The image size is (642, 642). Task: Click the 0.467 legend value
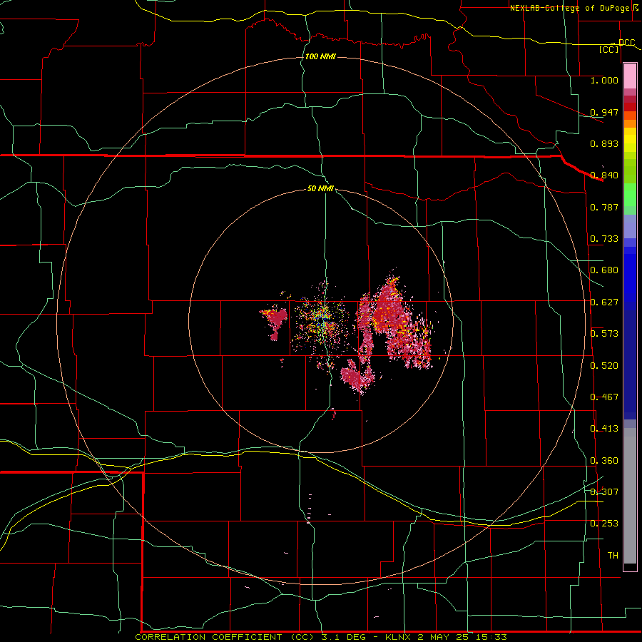pyautogui.click(x=604, y=397)
